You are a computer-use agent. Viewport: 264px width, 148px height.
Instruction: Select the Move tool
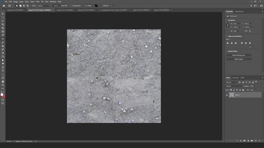(3, 14)
